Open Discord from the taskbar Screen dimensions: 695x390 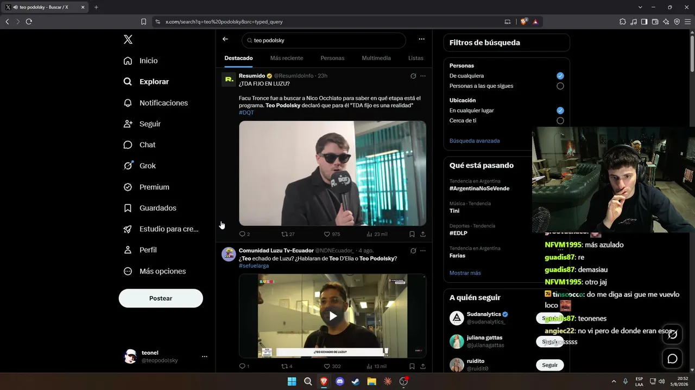[x=340, y=381]
